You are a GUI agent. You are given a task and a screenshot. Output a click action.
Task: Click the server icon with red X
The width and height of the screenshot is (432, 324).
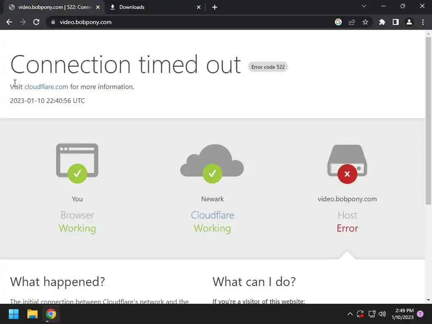click(x=347, y=164)
